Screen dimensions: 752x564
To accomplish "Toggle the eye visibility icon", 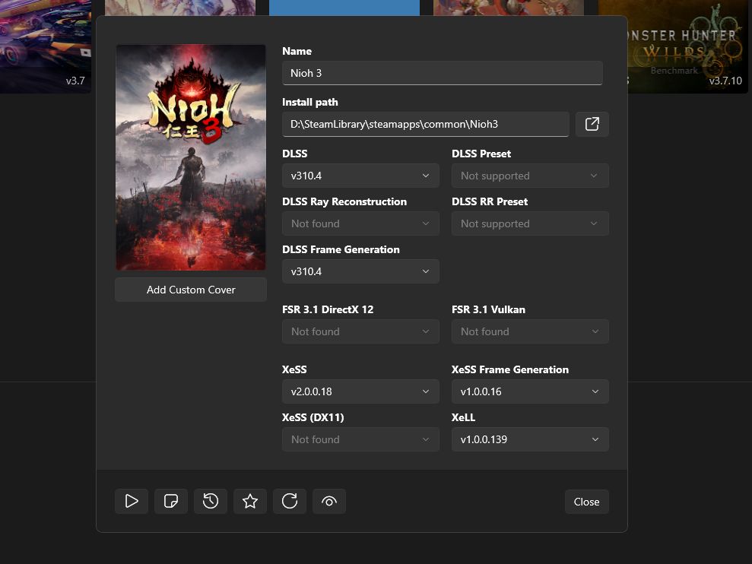I will tap(329, 501).
